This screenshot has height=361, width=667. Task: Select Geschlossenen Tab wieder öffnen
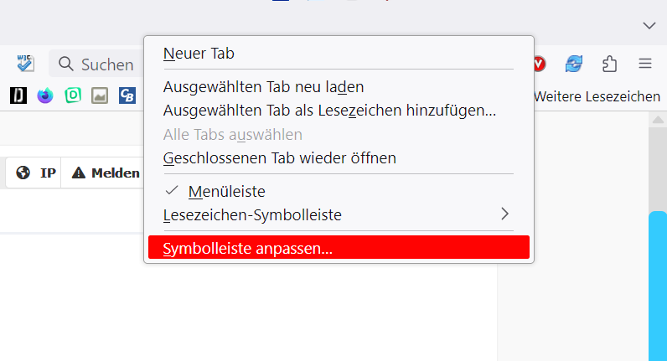pos(280,157)
